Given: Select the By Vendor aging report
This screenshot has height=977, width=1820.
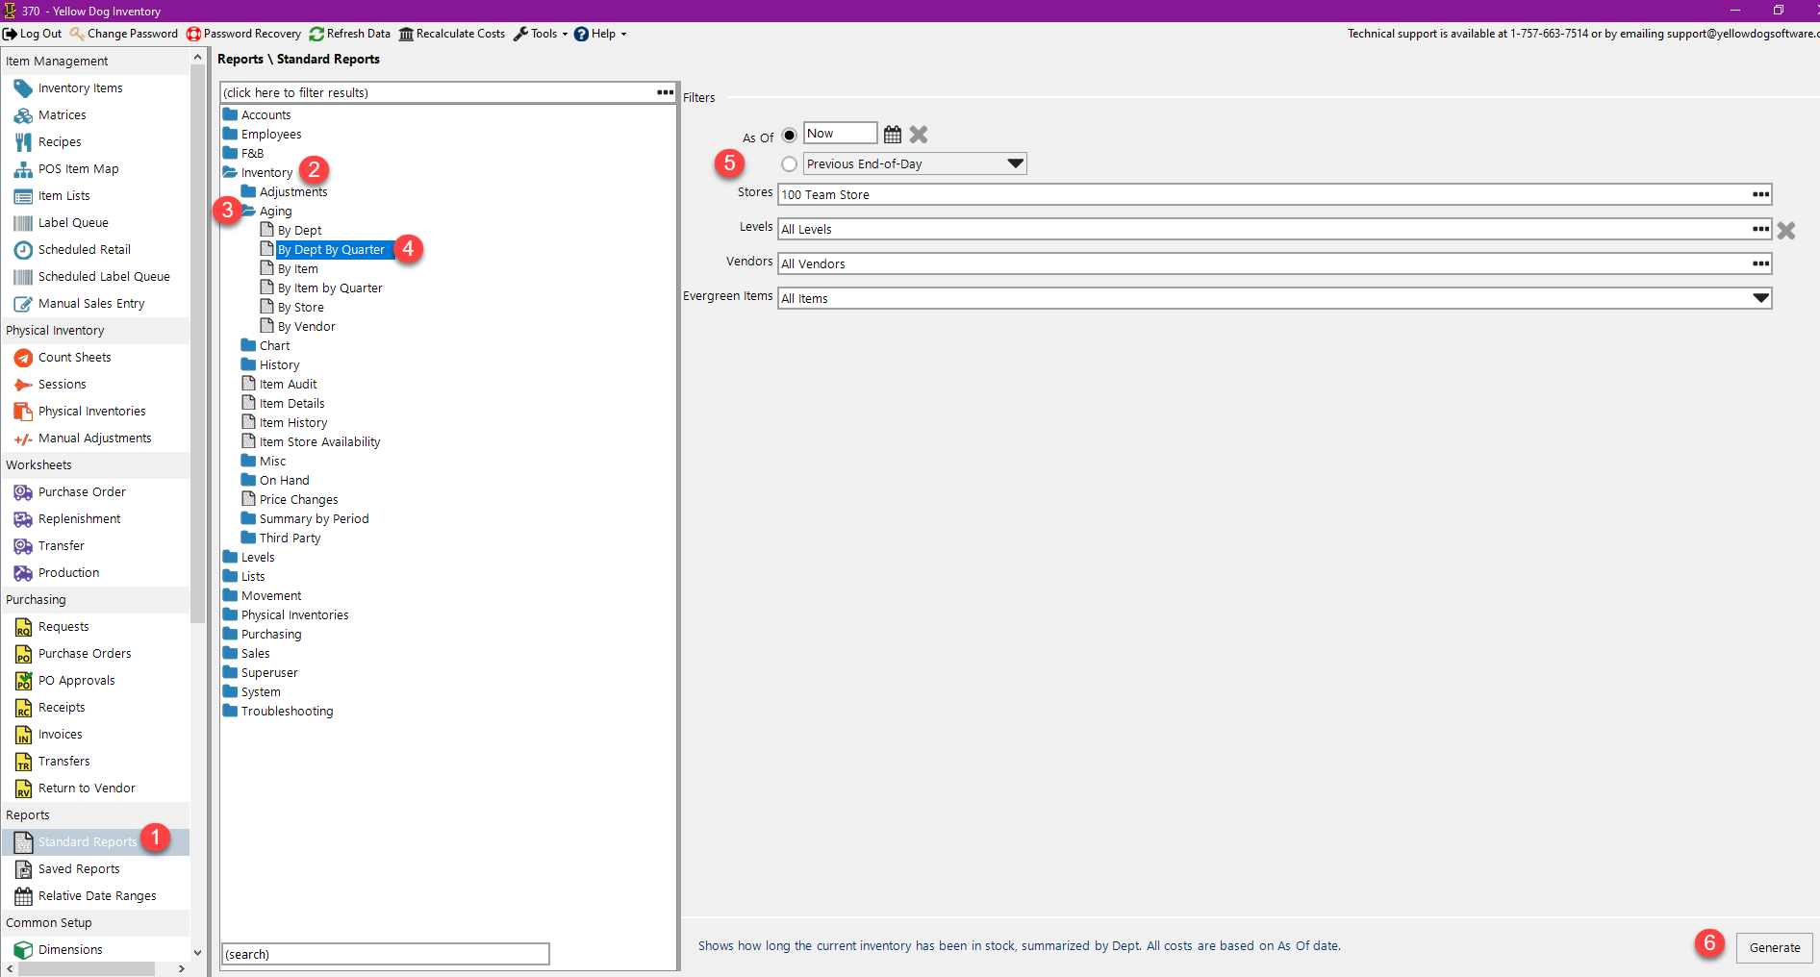Looking at the screenshot, I should [x=306, y=326].
